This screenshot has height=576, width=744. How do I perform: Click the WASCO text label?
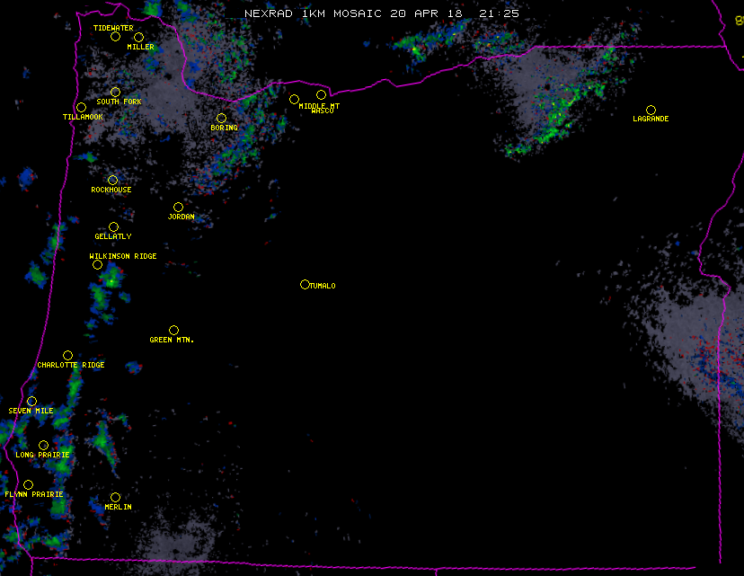point(323,111)
